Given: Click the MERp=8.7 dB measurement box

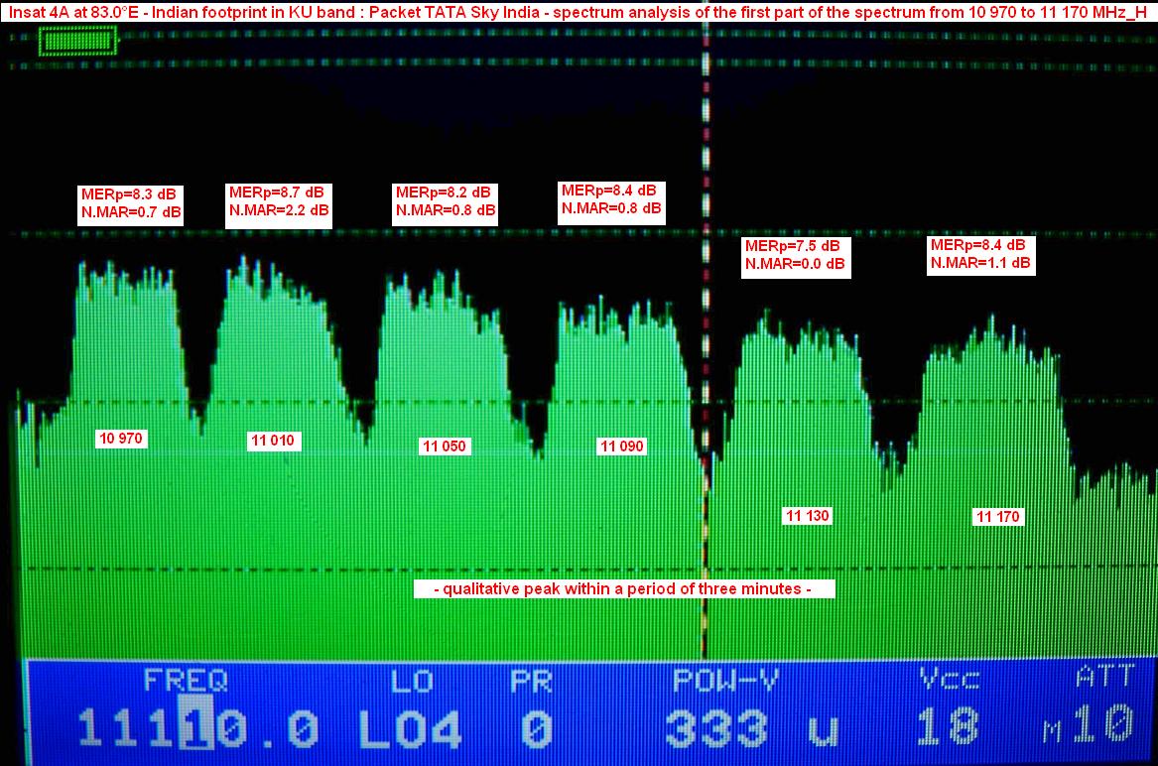Looking at the screenshot, I should click(278, 201).
